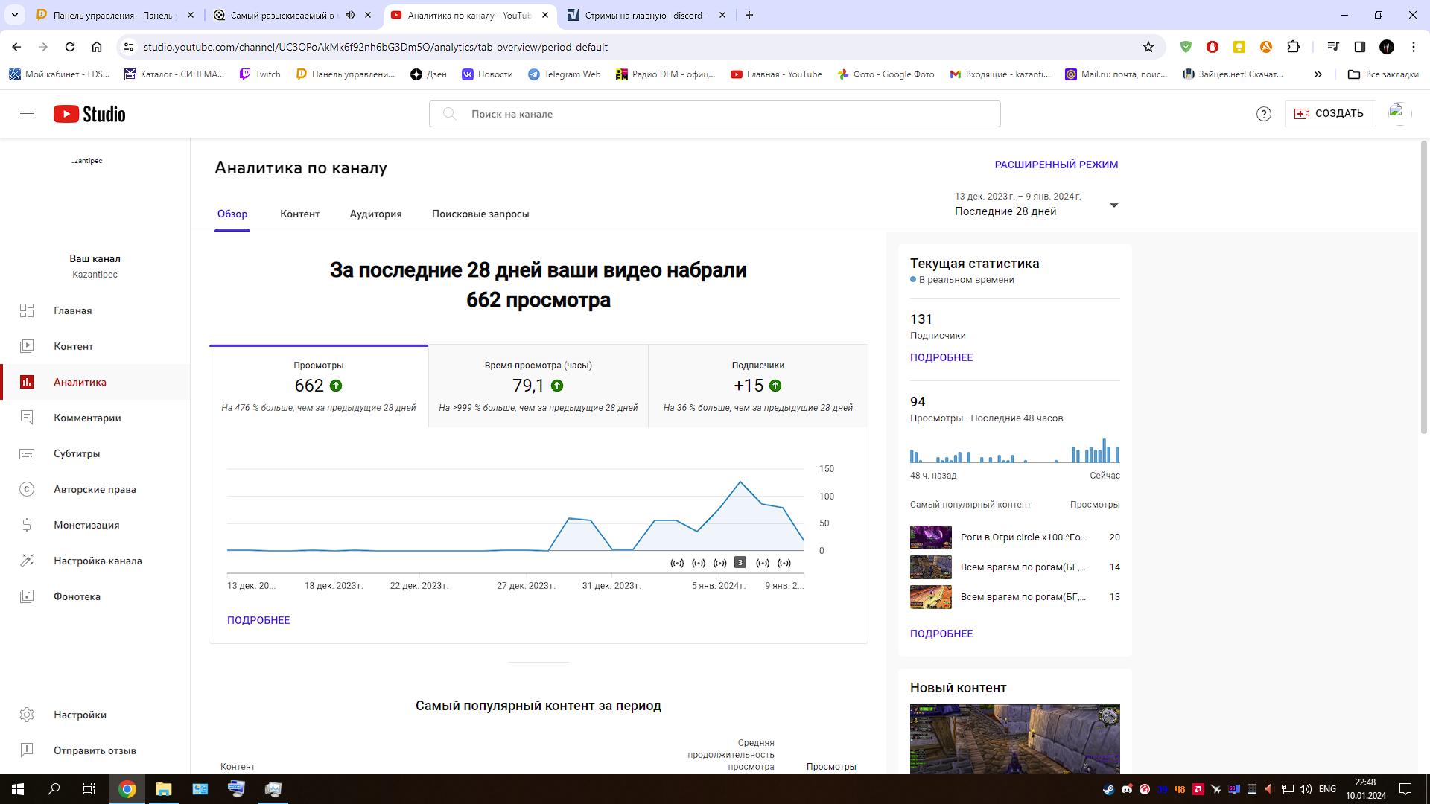
Task: Click the browser back arrow
Action: (x=16, y=47)
